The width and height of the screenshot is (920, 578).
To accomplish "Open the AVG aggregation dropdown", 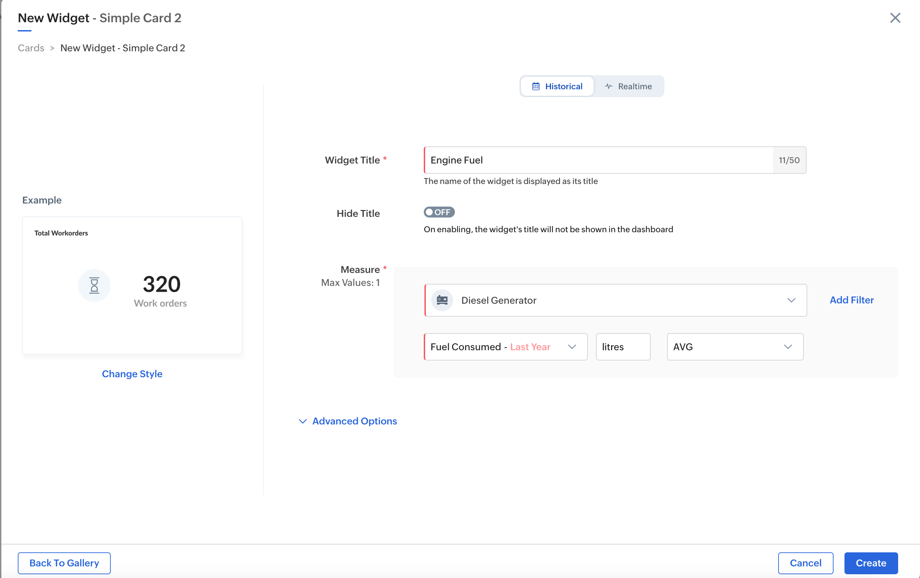I will (x=734, y=347).
